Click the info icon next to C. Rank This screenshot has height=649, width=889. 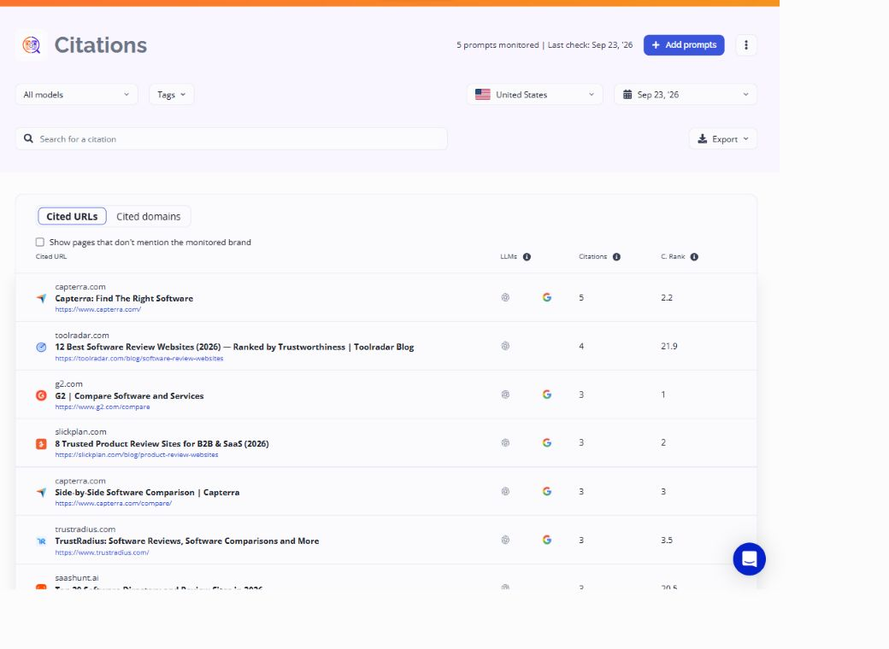click(694, 257)
